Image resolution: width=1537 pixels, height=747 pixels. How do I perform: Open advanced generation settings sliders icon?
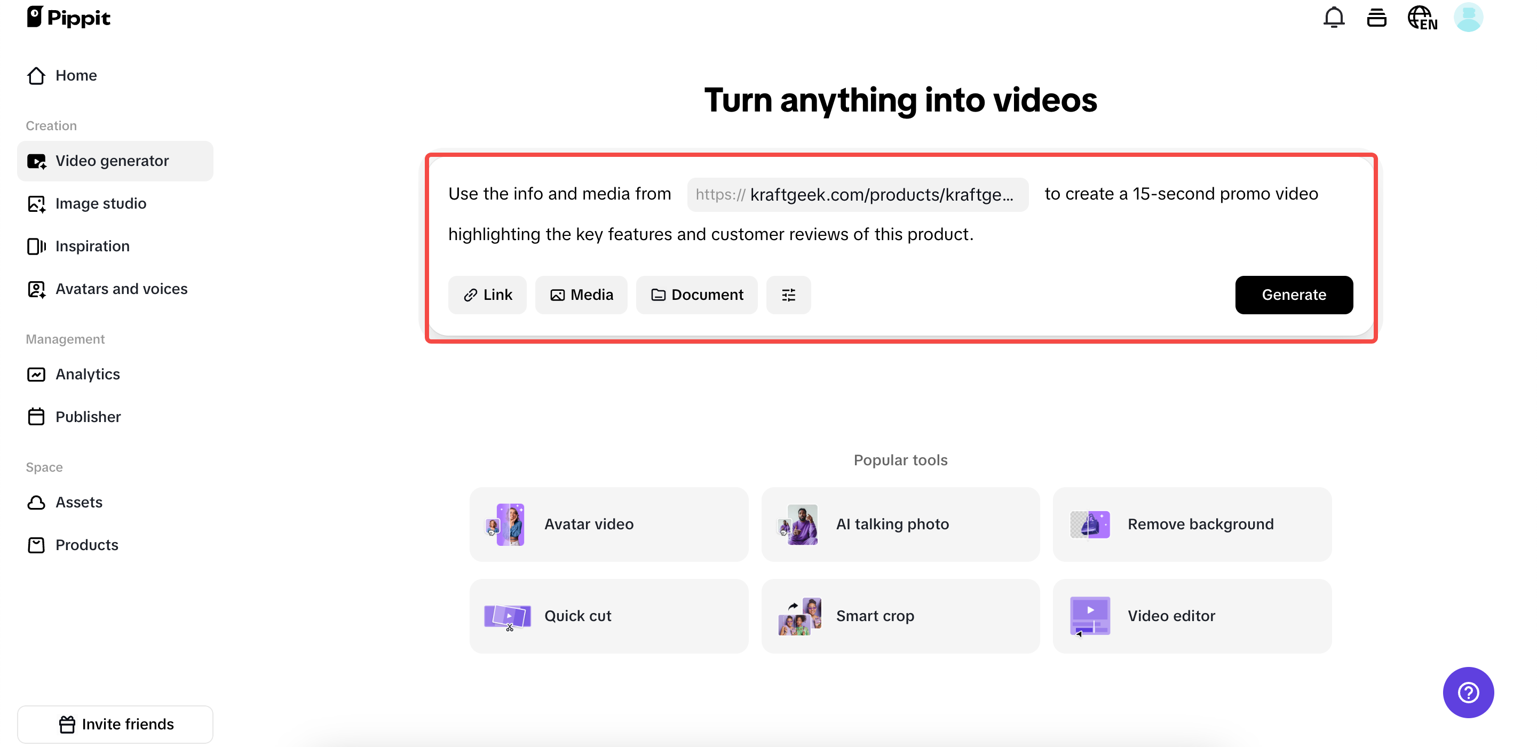[x=788, y=295]
